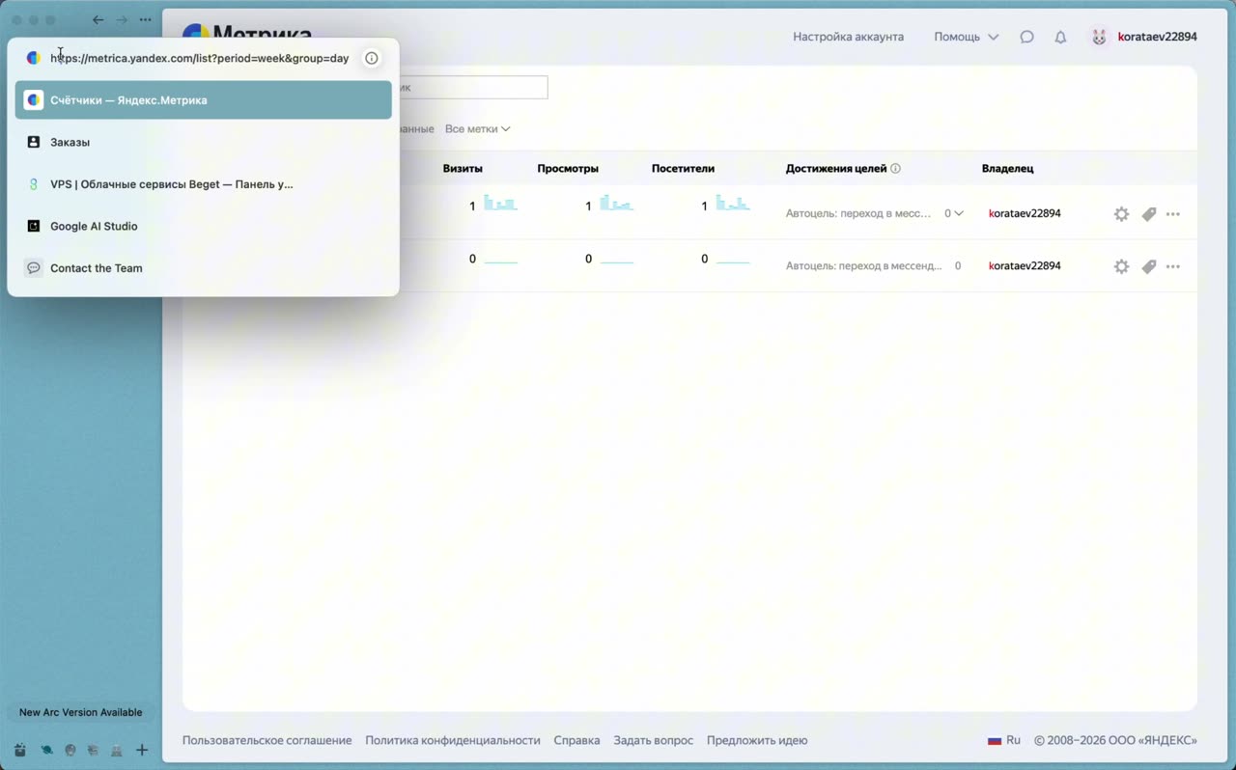Screen dimensions: 1236x770
Task: Click New Arc Version Available
Action: tap(80, 712)
